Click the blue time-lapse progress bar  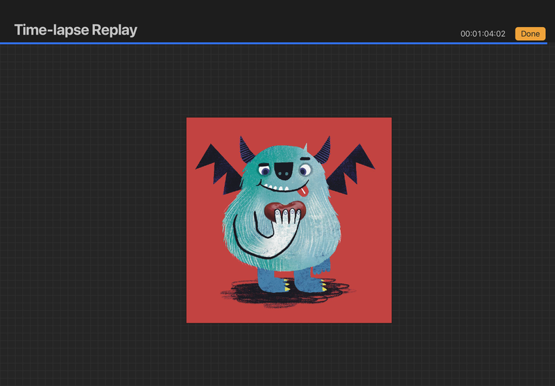coord(277,43)
